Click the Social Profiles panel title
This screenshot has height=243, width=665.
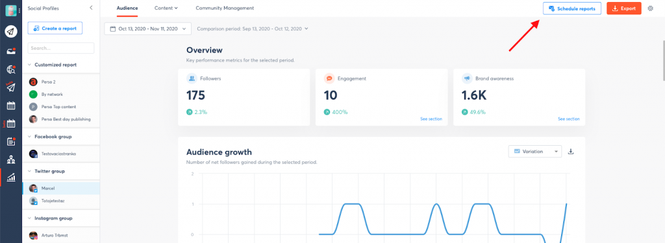tap(44, 8)
